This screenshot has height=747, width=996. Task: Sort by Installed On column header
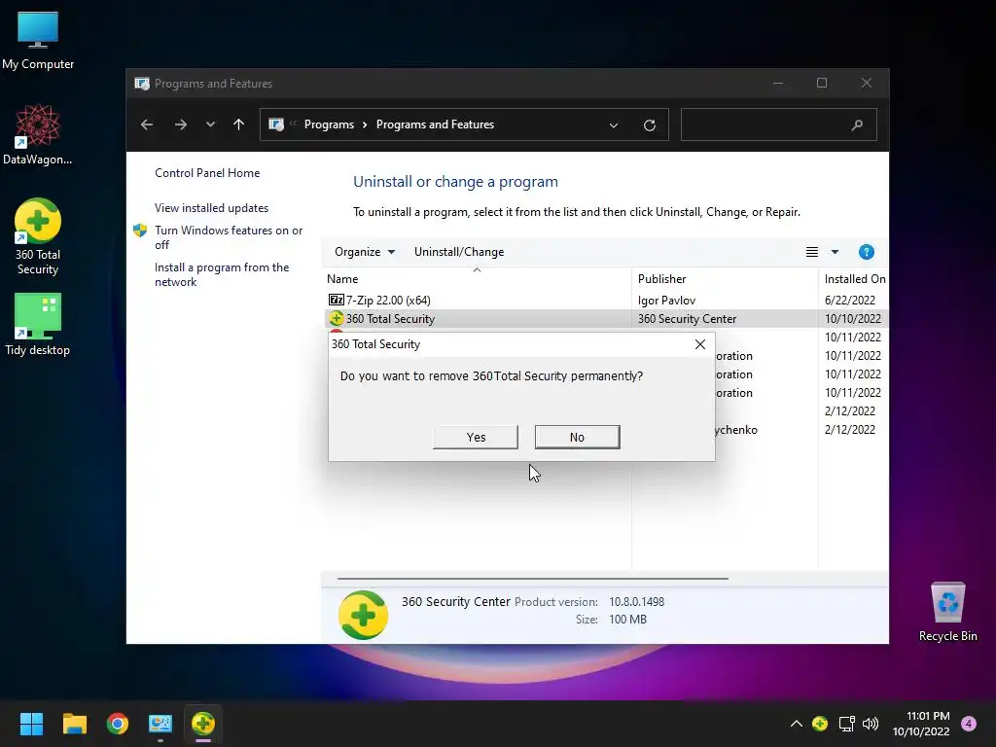click(854, 279)
